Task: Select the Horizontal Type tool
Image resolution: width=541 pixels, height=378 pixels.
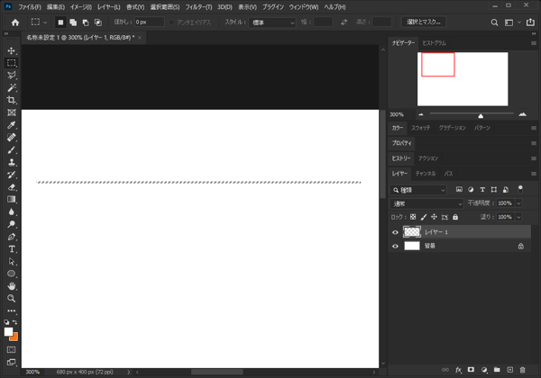Action: pyautogui.click(x=12, y=249)
